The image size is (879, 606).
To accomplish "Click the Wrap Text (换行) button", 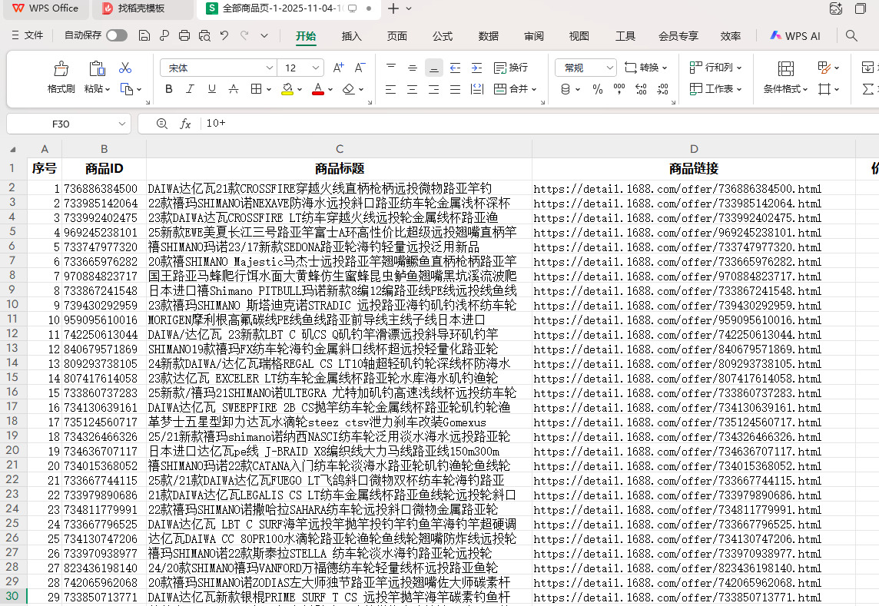I will pos(511,68).
